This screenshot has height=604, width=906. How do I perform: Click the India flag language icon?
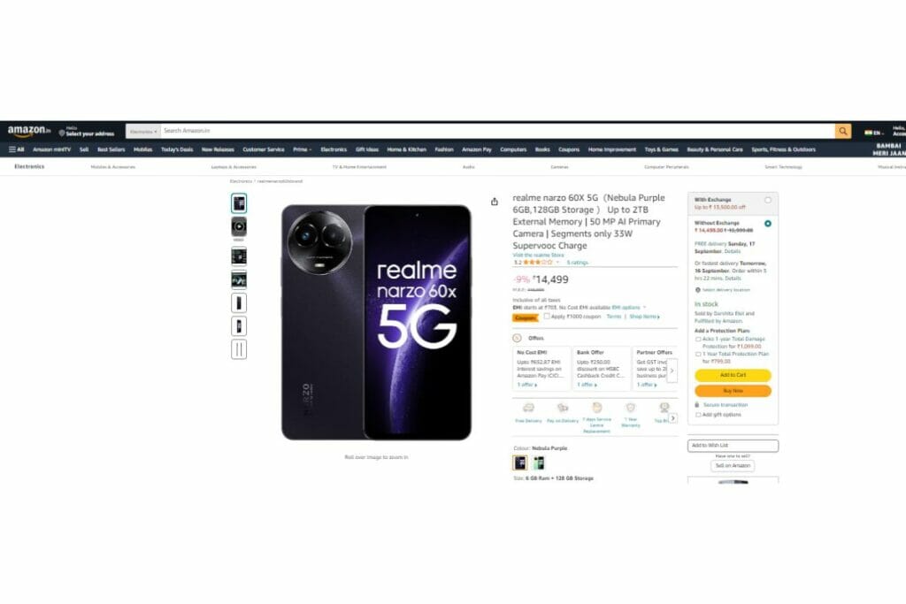(868, 133)
